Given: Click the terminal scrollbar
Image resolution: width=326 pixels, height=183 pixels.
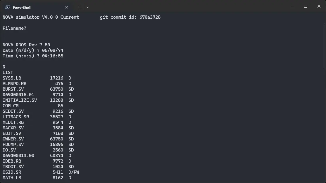Looking at the screenshot, I should pyautogui.click(x=323, y=35).
